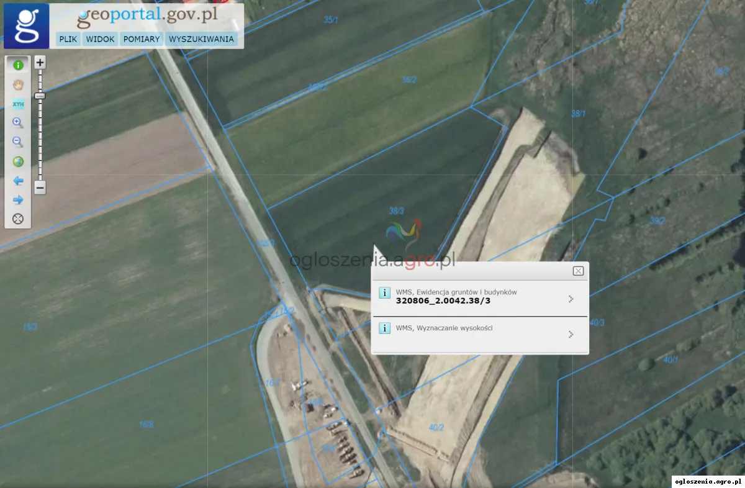
Task: Click the geoportal 'g' logo
Action: click(x=26, y=25)
